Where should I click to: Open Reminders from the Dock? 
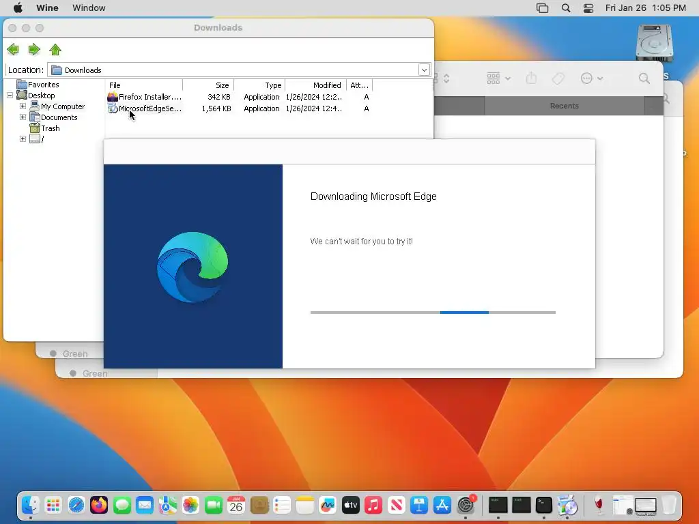coord(282,505)
